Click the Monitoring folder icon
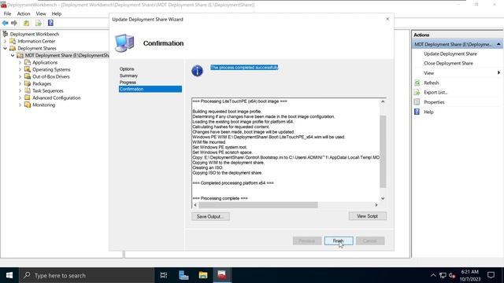 click(x=28, y=105)
